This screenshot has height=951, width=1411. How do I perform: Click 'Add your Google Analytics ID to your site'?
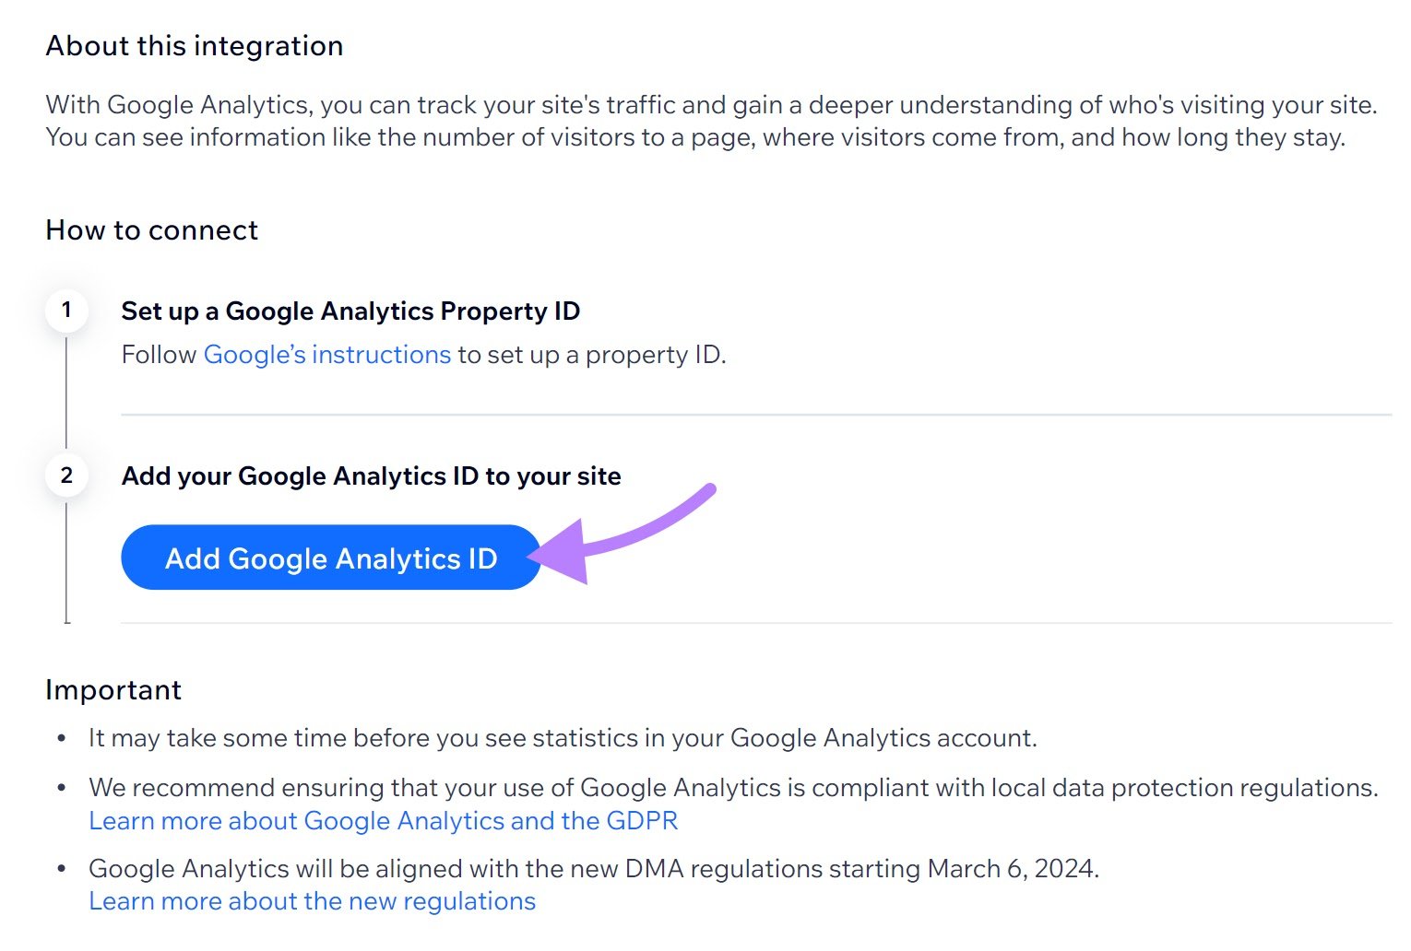coord(371,475)
